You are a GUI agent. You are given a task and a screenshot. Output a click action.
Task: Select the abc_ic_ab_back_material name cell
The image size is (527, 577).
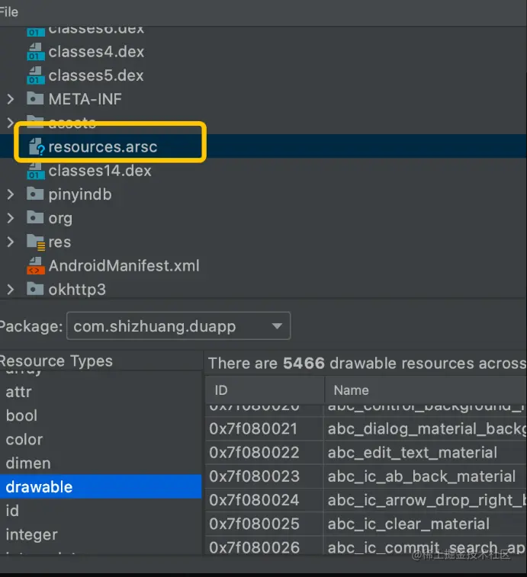(x=426, y=476)
